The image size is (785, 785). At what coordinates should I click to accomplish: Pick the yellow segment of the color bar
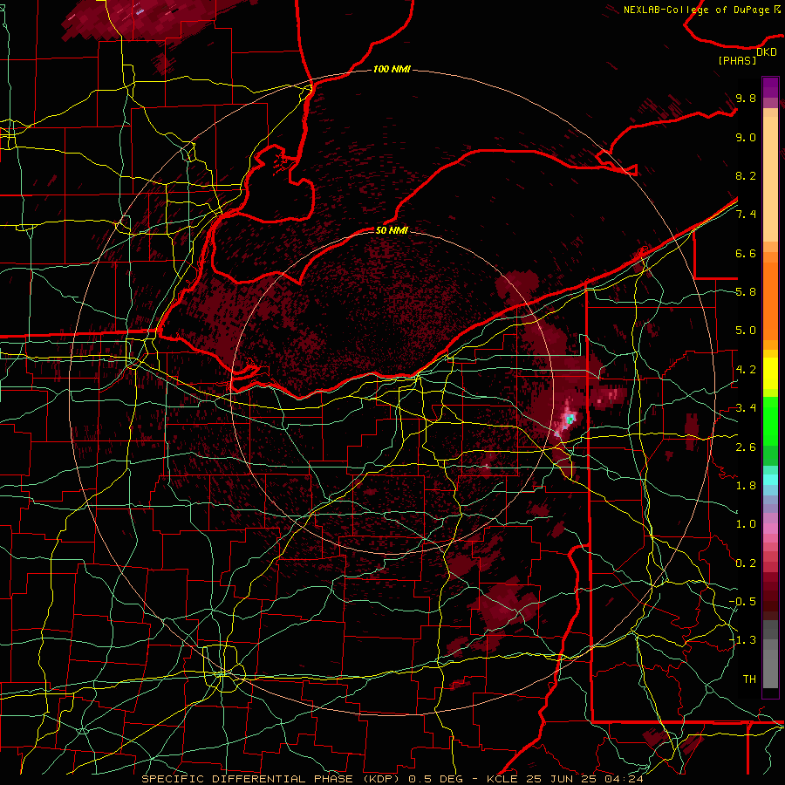coord(770,373)
